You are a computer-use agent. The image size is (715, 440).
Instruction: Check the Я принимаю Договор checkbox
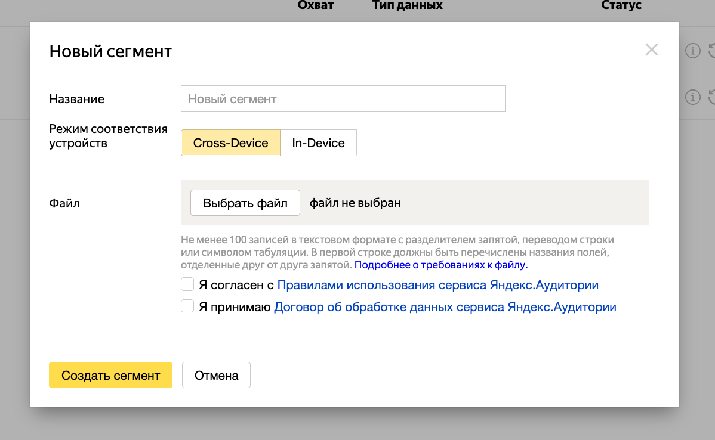tap(187, 306)
